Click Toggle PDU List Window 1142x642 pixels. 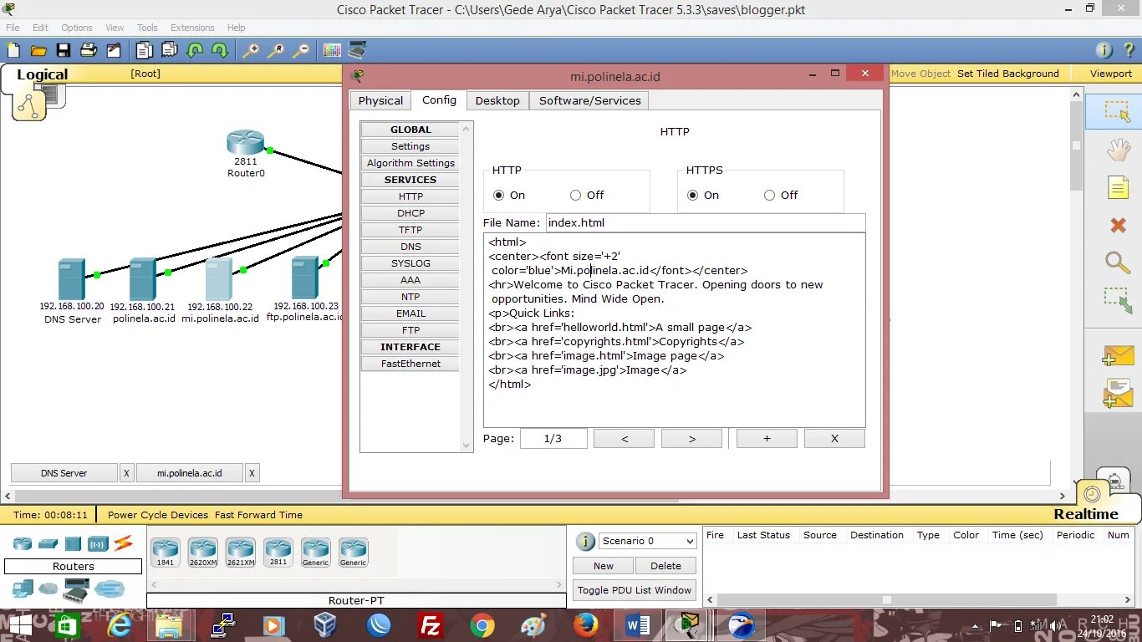click(x=635, y=590)
